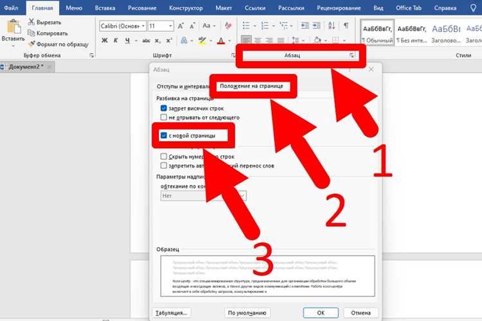Open the Файл tab
The width and height of the screenshot is (482, 321).
pyautogui.click(x=11, y=8)
